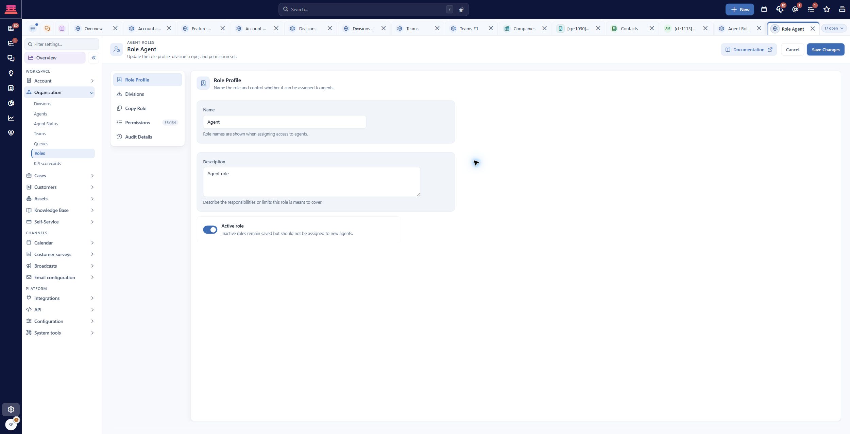Open the mentions @ icon in the top bar

[795, 10]
